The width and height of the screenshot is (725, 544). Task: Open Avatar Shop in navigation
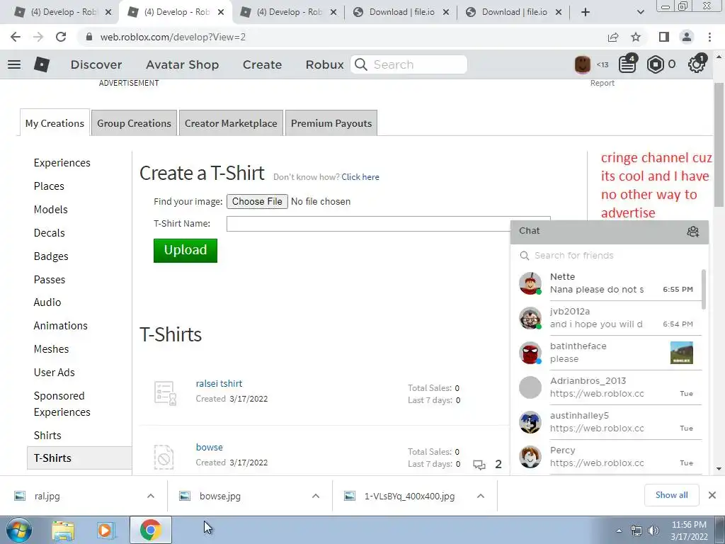click(x=182, y=64)
